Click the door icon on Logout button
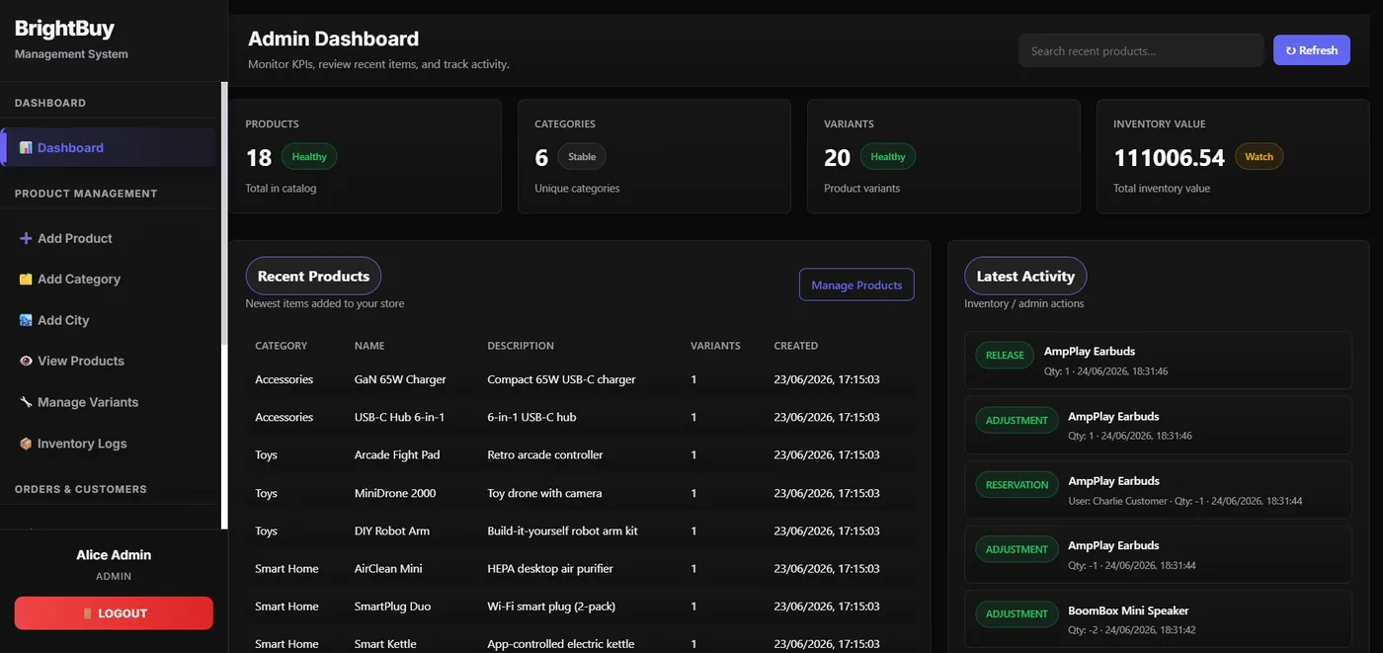Image resolution: width=1383 pixels, height=653 pixels. pos(88,613)
